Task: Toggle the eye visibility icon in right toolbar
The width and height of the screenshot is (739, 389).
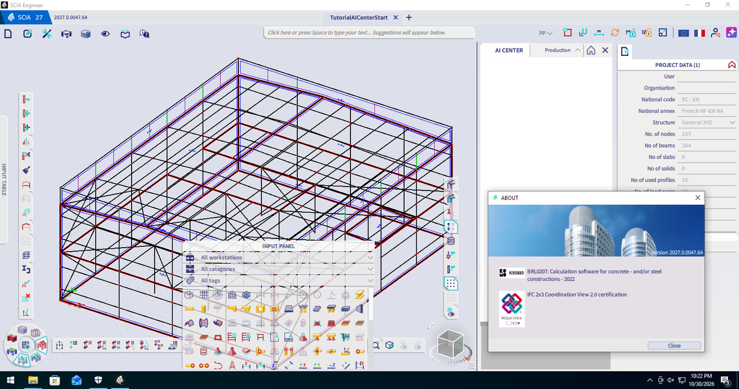Action: point(451,313)
